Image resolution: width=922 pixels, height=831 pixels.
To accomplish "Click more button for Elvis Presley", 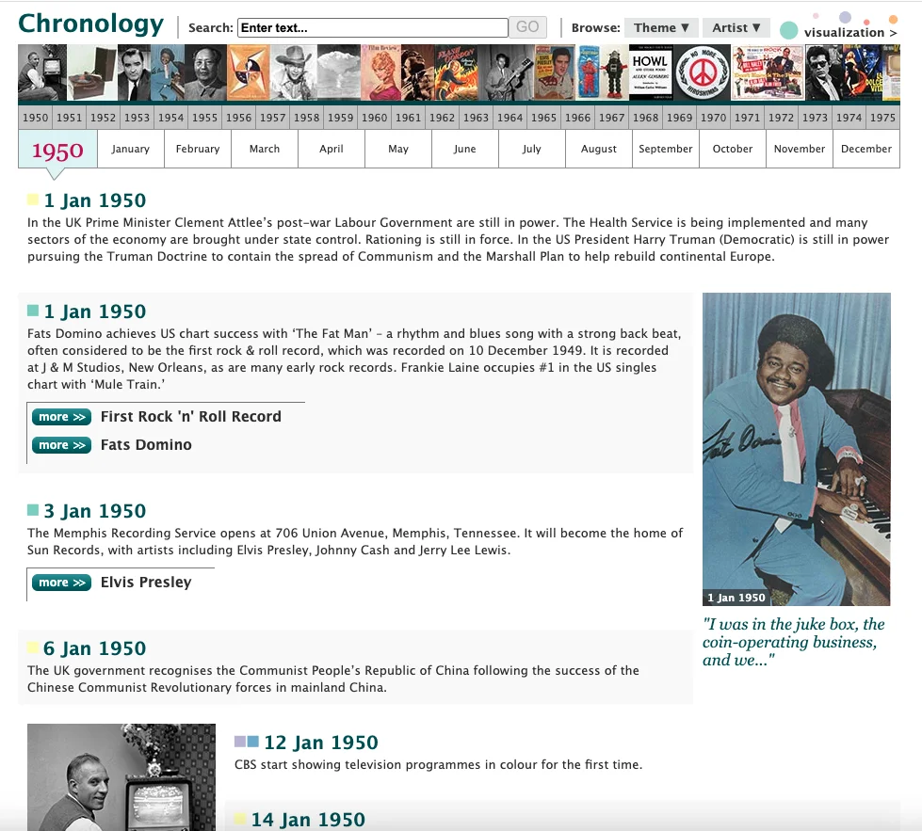I will pyautogui.click(x=62, y=583).
